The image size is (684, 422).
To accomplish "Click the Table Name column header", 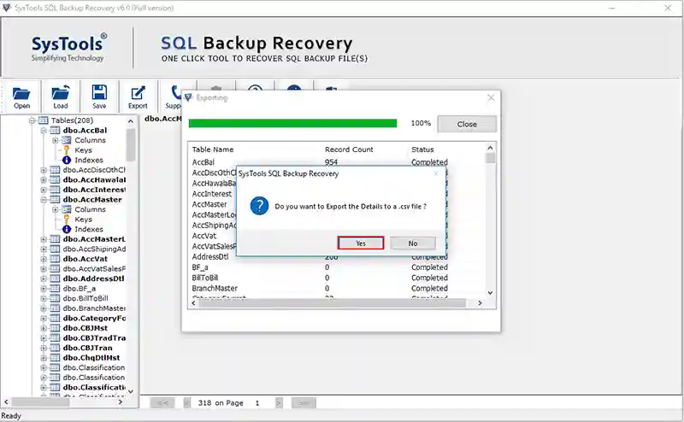I will pos(213,149).
